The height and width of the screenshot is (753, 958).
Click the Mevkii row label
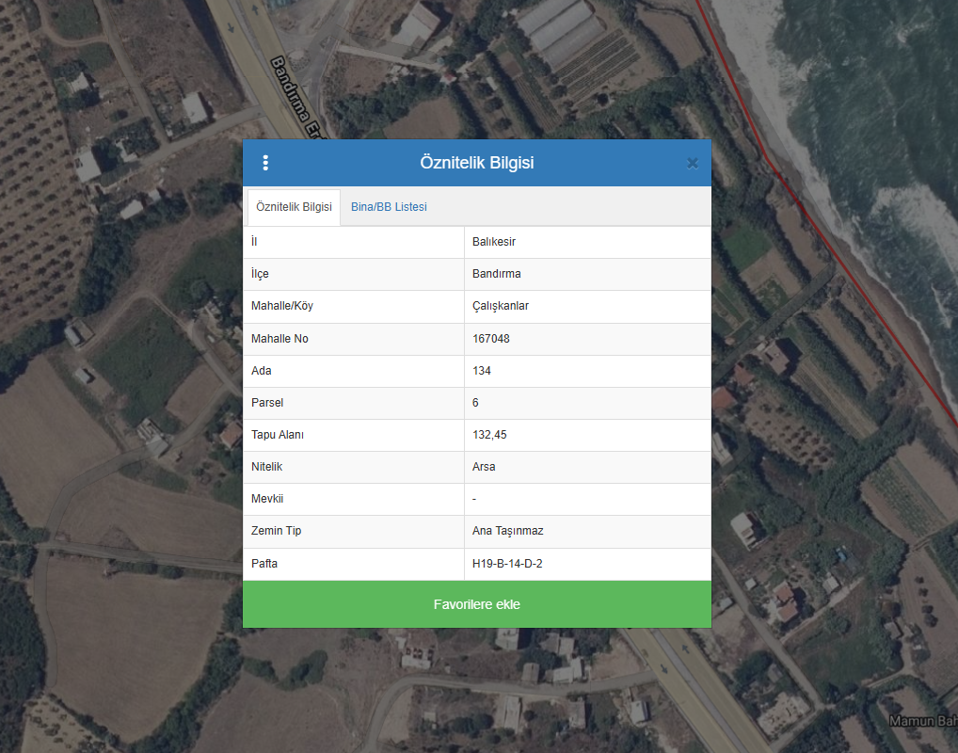[267, 499]
